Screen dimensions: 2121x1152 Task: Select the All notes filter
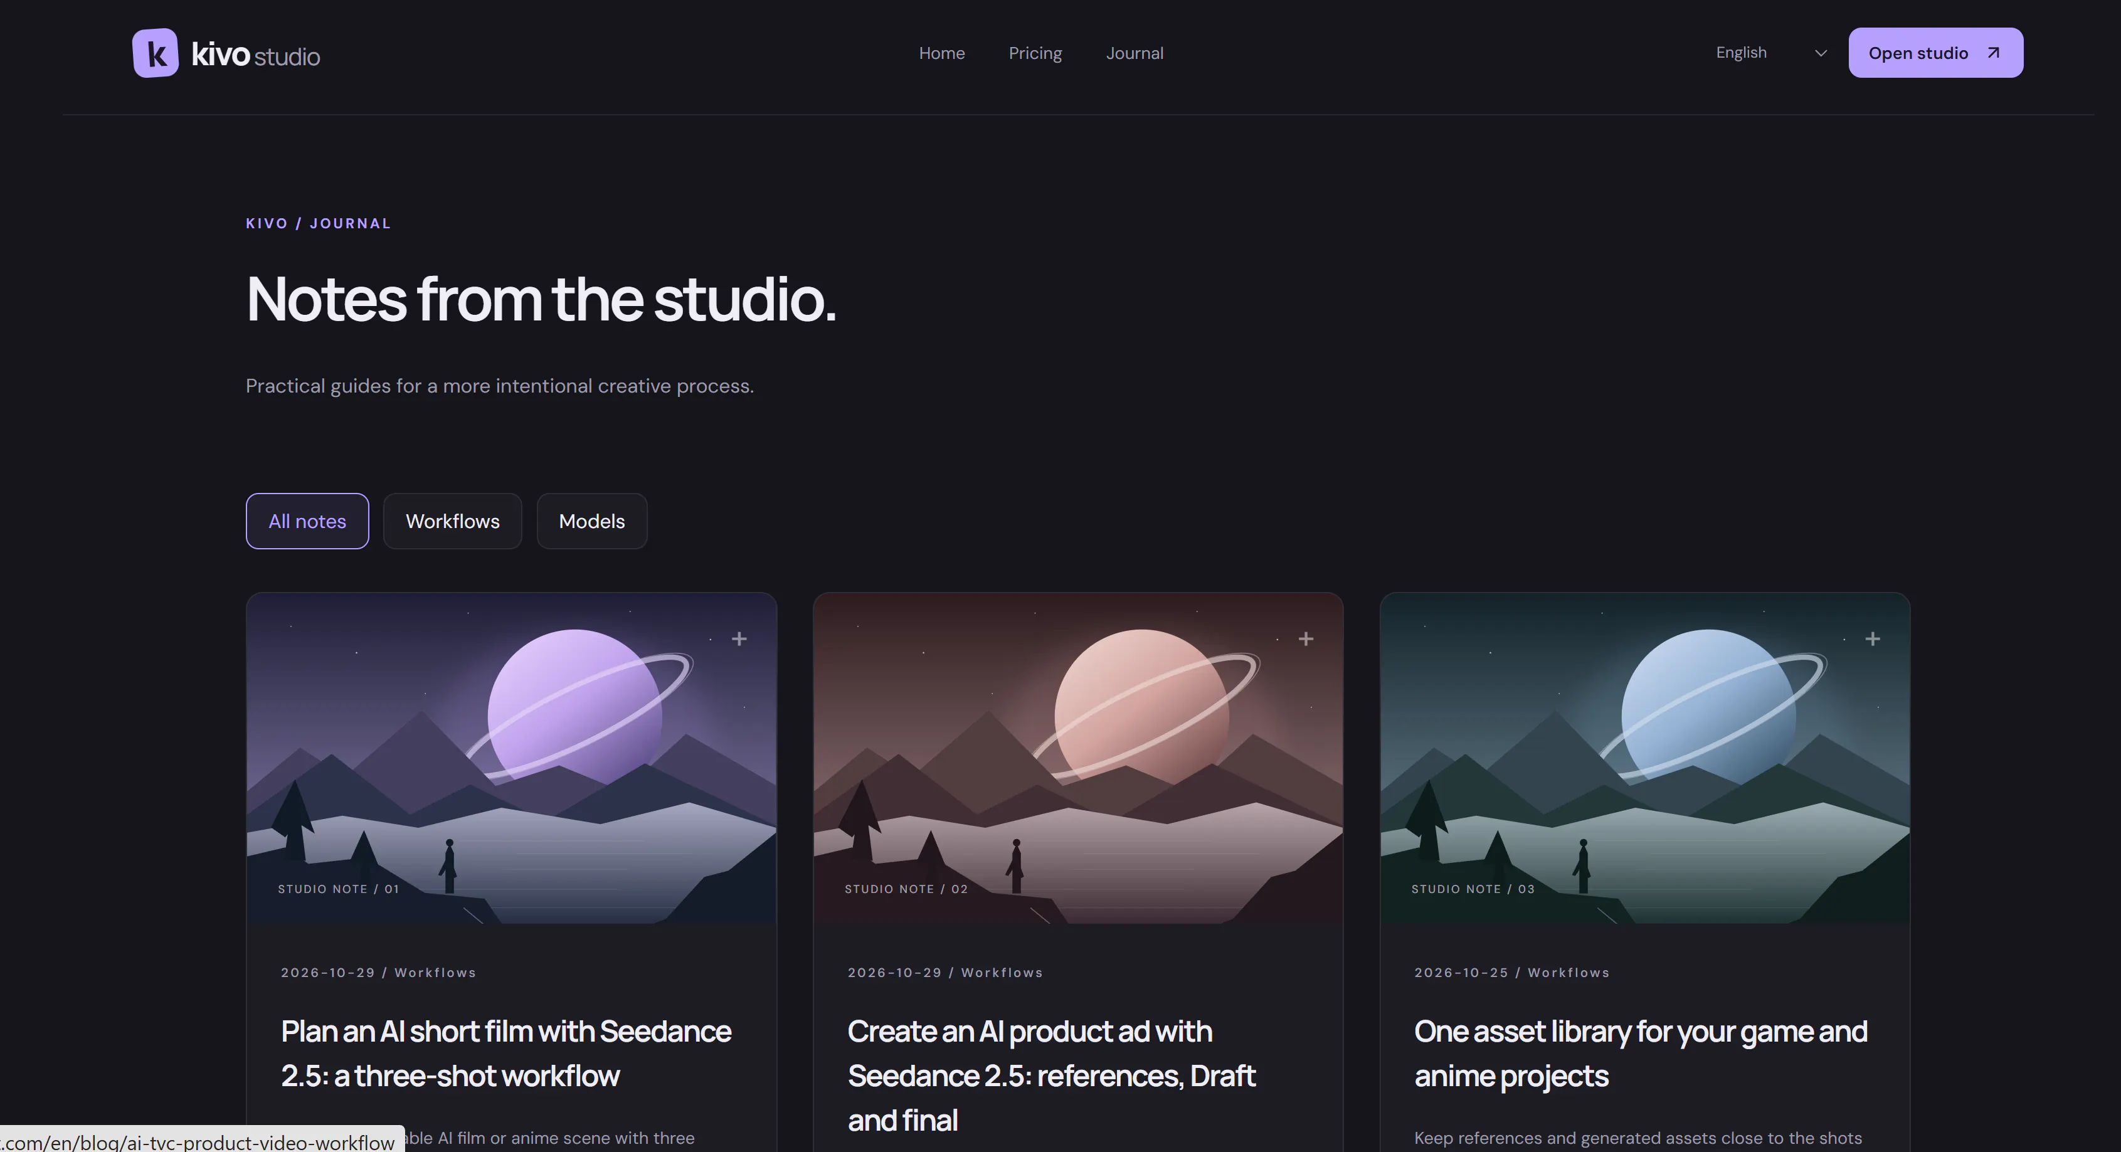(307, 521)
